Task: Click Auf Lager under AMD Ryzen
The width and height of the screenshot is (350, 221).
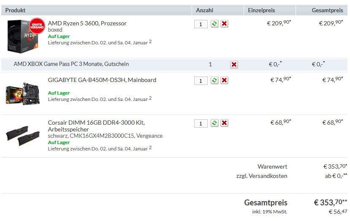Action: [x=59, y=36]
